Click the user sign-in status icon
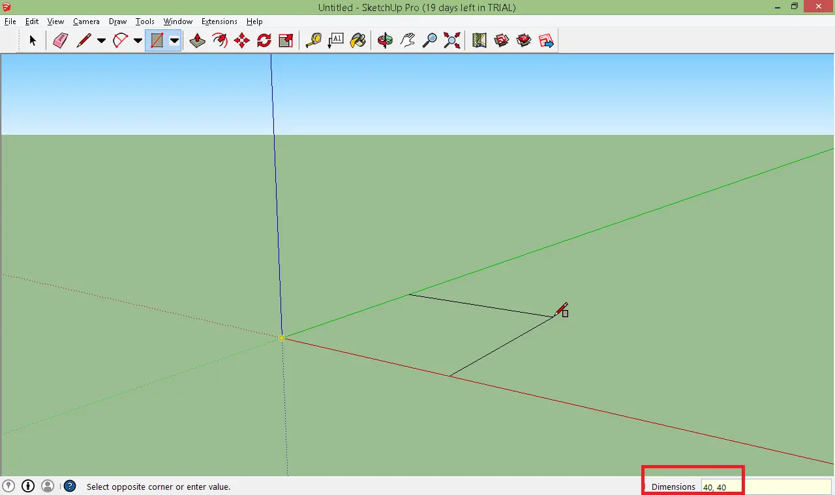Image resolution: width=835 pixels, height=495 pixels. [48, 486]
